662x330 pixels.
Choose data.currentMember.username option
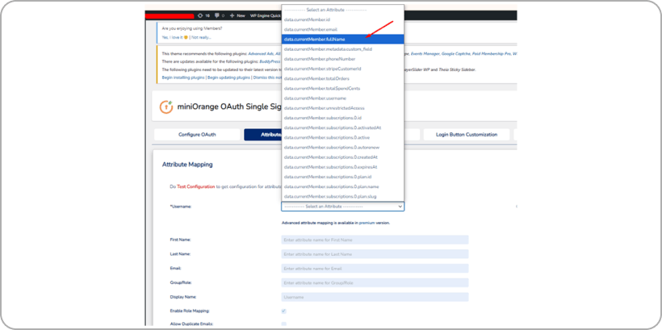[x=343, y=98]
